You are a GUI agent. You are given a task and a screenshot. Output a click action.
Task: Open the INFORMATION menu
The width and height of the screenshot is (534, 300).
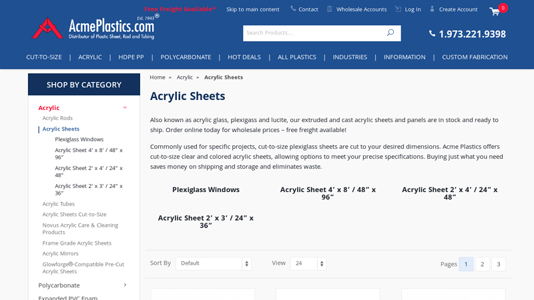pyautogui.click(x=405, y=57)
